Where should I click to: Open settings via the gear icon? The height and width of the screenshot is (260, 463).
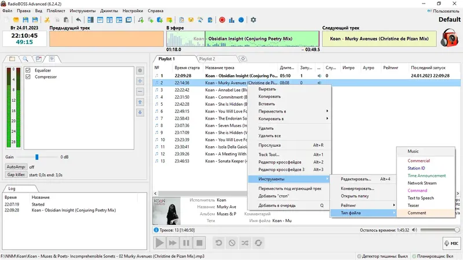(x=253, y=20)
